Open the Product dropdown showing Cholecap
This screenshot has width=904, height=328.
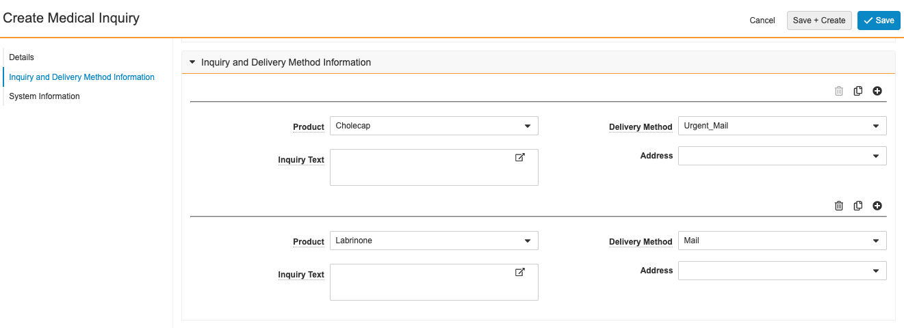click(x=434, y=126)
